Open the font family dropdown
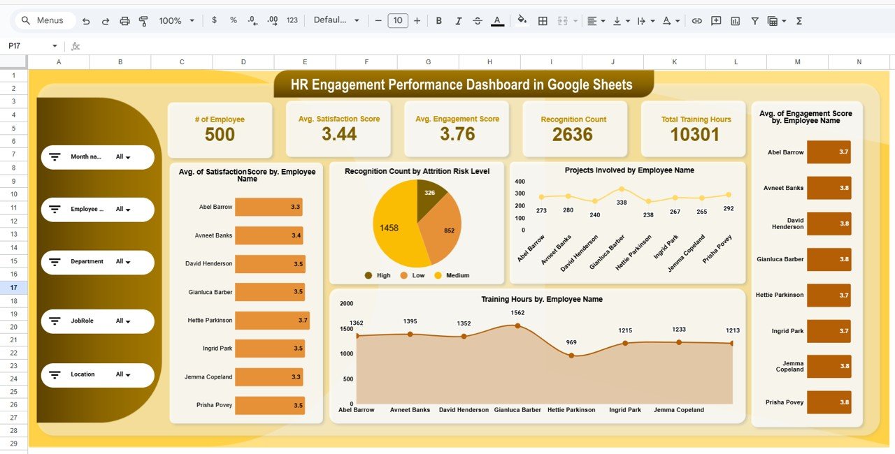 (336, 20)
